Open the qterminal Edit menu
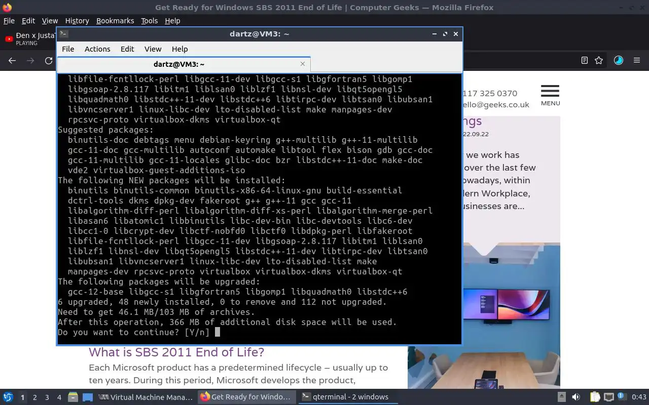Viewport: 649px width, 405px height. tap(127, 49)
